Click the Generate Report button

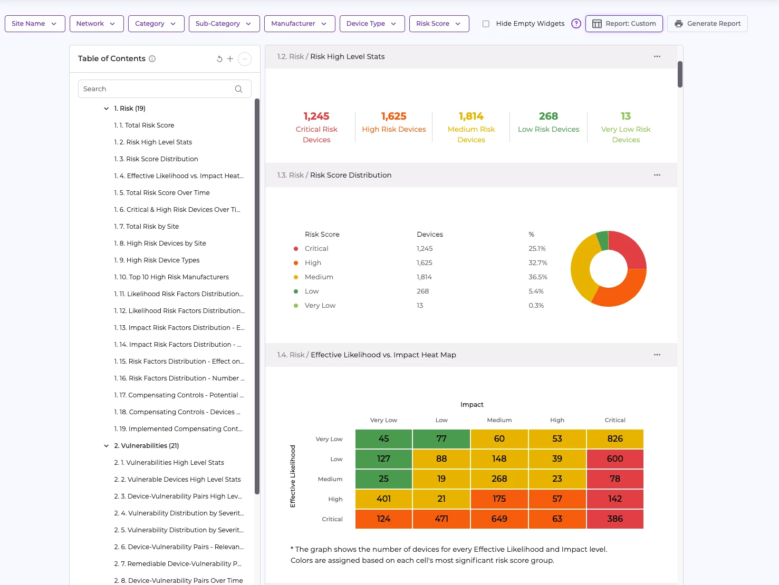tap(707, 24)
